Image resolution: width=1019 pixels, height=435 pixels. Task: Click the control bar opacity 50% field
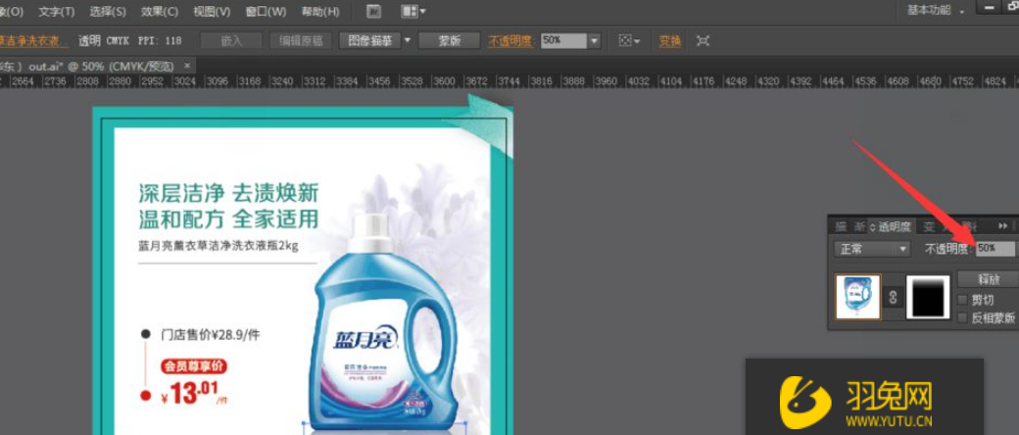(562, 40)
